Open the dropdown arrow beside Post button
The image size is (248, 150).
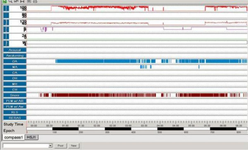tap(50, 145)
